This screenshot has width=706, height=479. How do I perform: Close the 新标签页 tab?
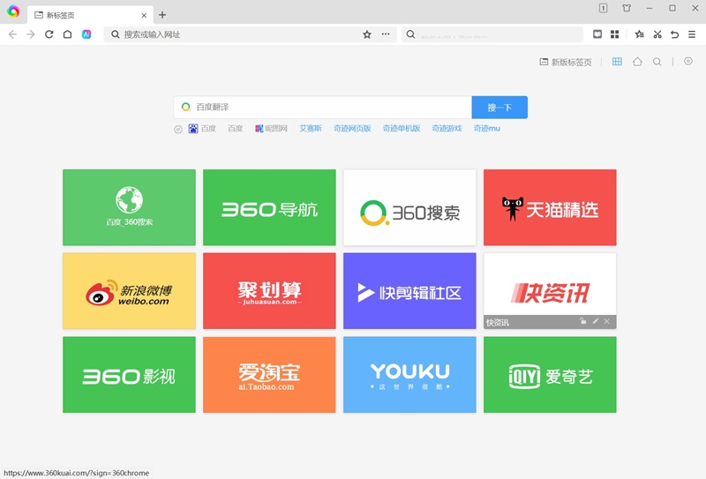point(144,15)
